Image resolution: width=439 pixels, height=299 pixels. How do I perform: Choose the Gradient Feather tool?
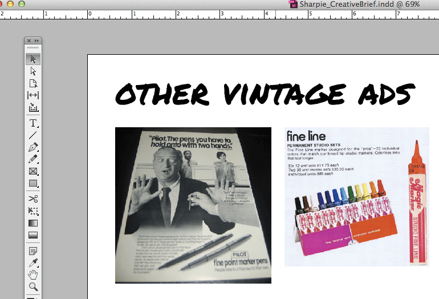tap(33, 235)
